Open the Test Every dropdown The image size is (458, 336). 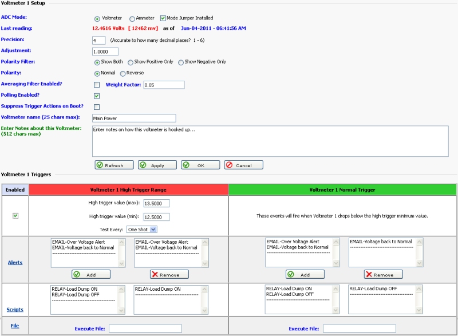coord(142,229)
